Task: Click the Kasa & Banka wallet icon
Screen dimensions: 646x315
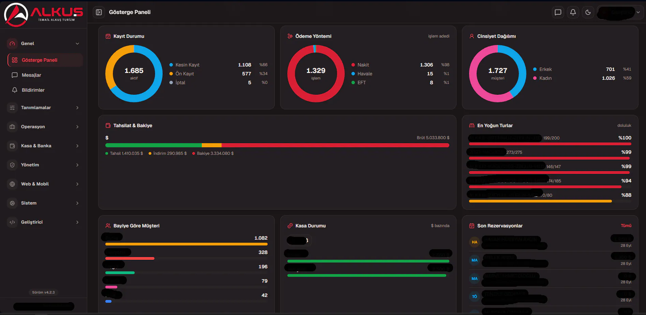Action: point(12,146)
